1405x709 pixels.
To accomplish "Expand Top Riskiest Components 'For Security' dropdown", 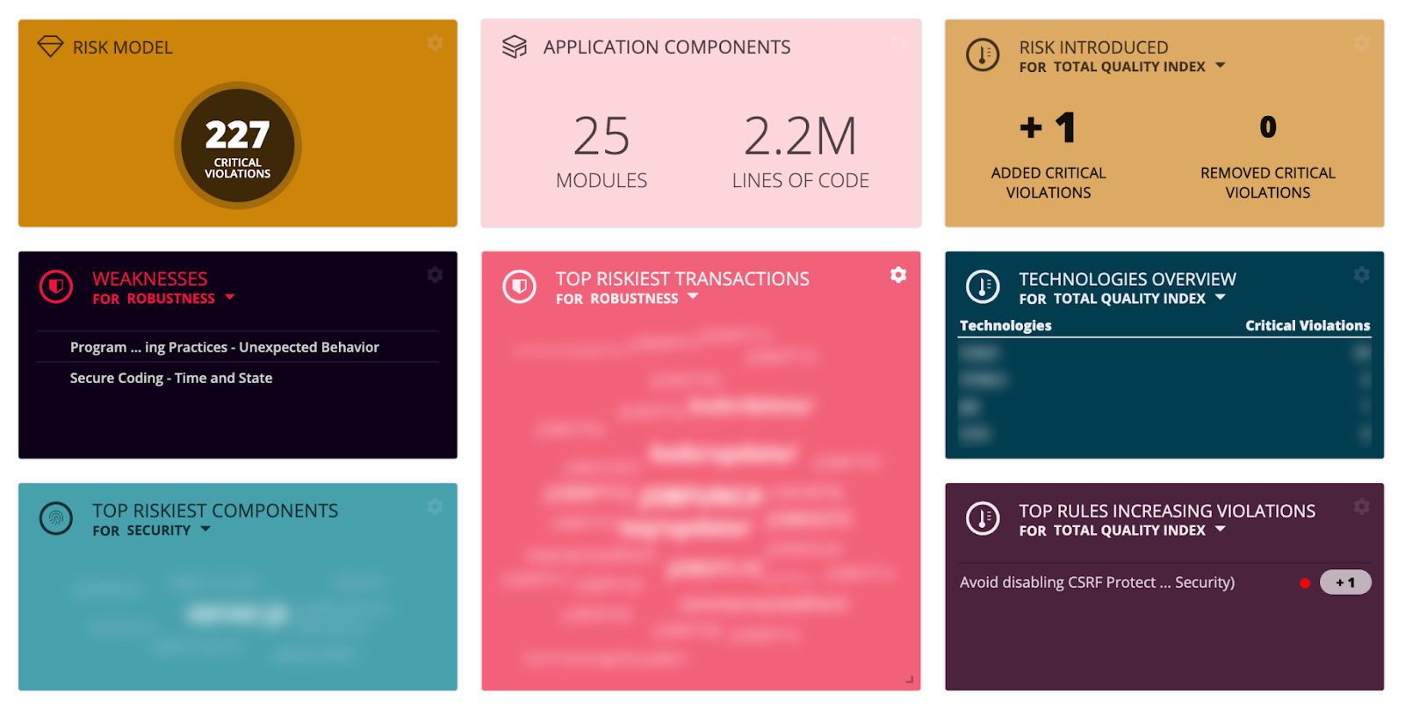I will [x=205, y=530].
